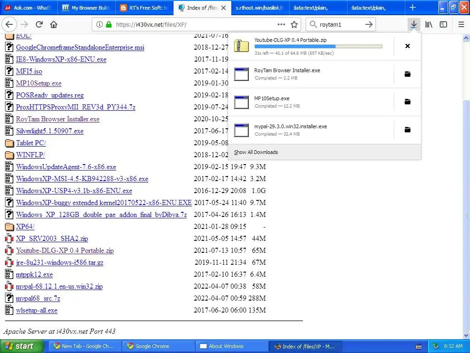The width and height of the screenshot is (470, 353).
Task: Click the keyboard icon in system tray
Action: coord(419,347)
